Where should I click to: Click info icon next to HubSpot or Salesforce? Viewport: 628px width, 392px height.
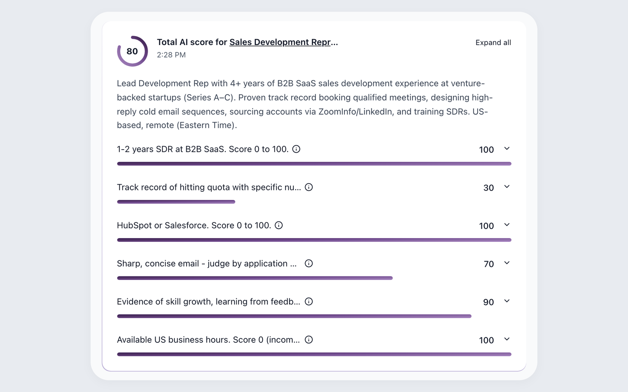[x=279, y=225]
